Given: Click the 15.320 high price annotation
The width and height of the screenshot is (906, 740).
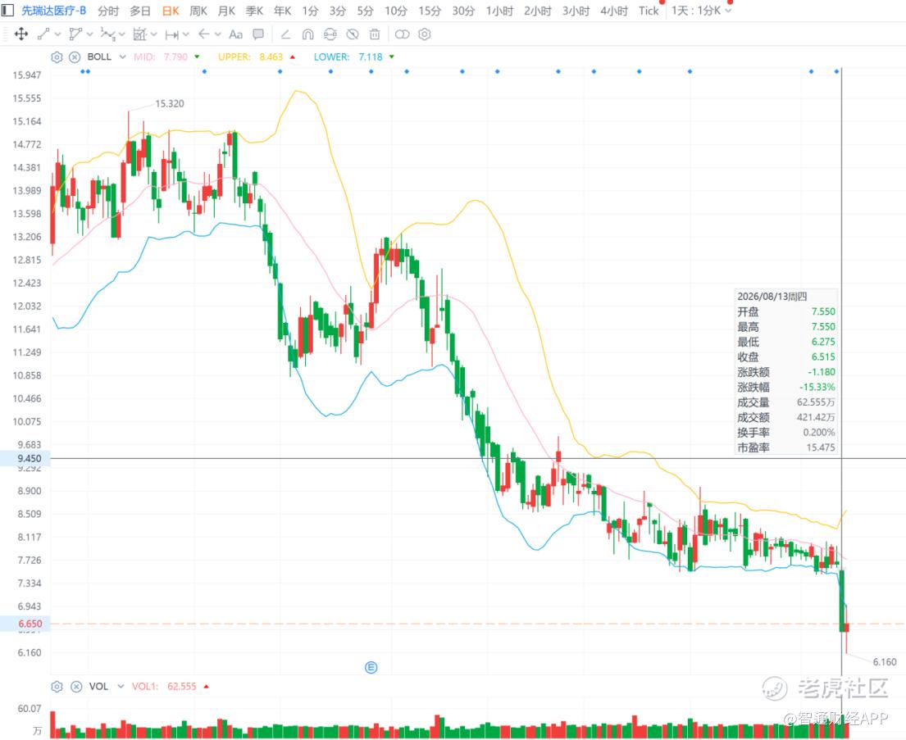Looking at the screenshot, I should [x=169, y=103].
